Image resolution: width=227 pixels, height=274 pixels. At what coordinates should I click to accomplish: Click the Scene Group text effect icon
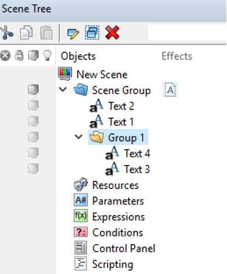coord(170,90)
